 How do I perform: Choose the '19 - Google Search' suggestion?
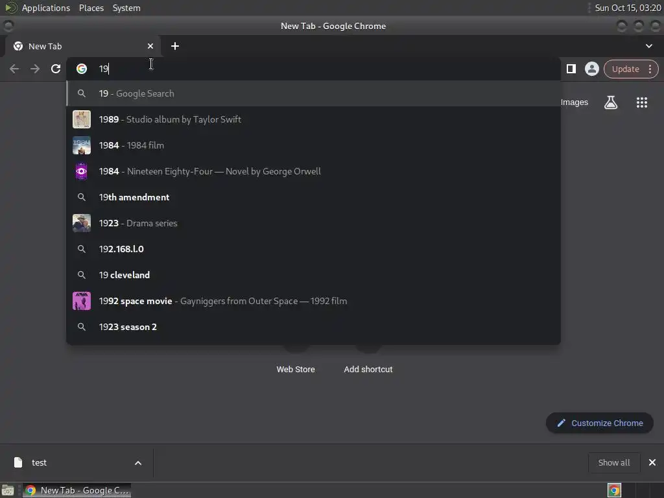click(313, 93)
